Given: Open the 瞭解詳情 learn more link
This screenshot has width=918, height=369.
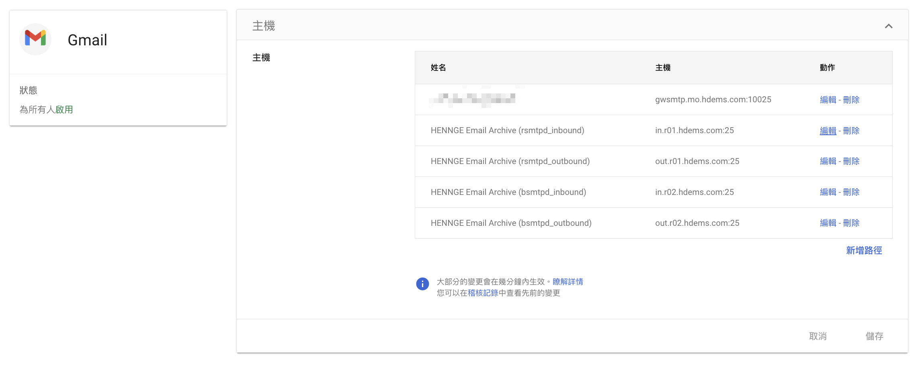Looking at the screenshot, I should 568,282.
